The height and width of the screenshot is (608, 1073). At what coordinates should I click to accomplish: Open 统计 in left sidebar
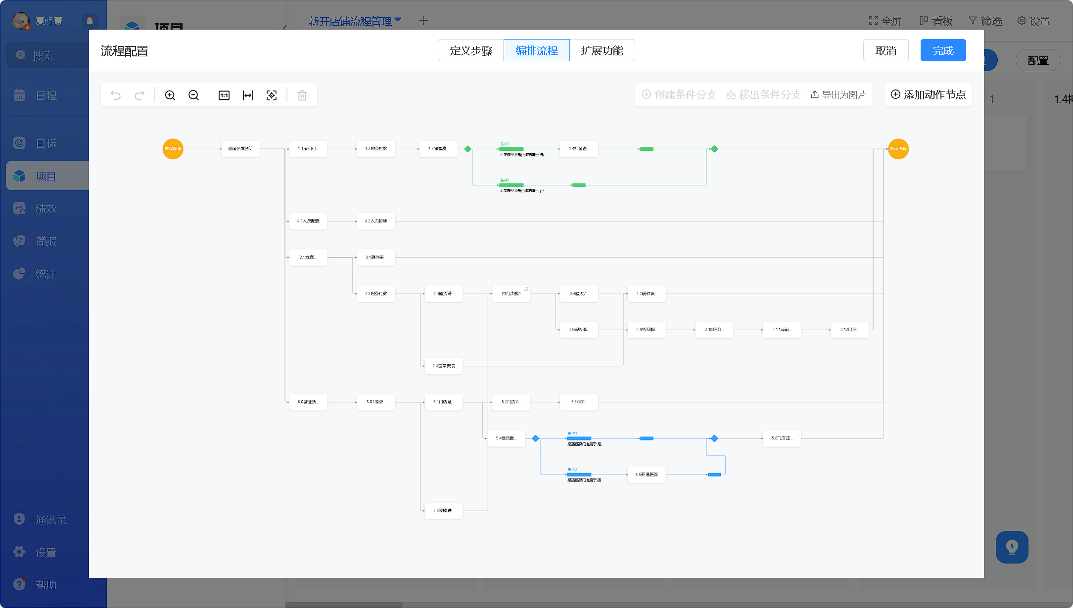click(x=47, y=274)
